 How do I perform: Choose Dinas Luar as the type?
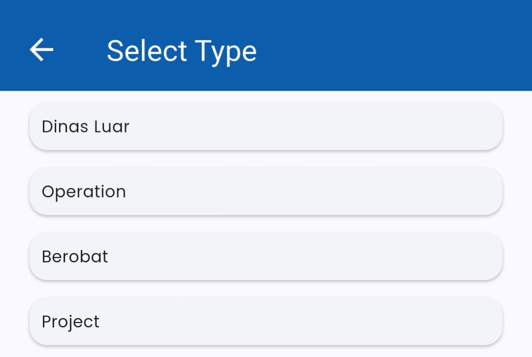[266, 126]
